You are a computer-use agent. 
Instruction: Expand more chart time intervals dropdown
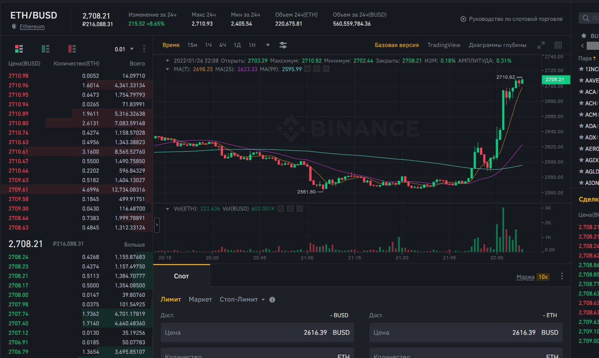click(268, 45)
